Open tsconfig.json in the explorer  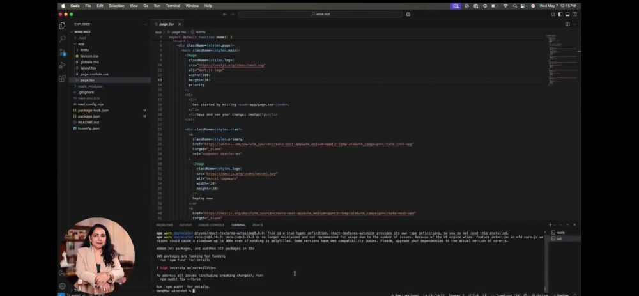[x=88, y=129]
